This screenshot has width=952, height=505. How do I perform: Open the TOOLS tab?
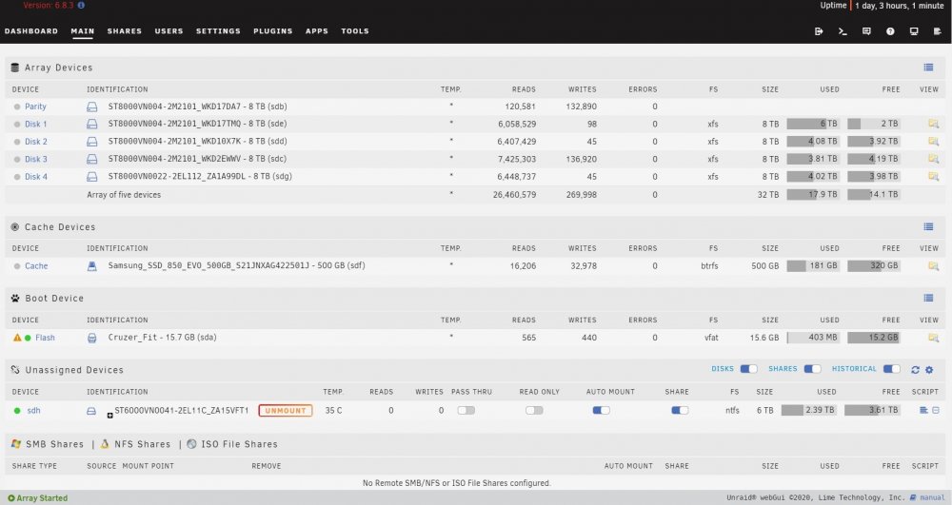pyautogui.click(x=355, y=31)
